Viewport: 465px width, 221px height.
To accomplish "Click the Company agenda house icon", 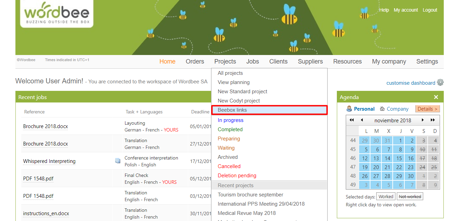I will 382,109.
